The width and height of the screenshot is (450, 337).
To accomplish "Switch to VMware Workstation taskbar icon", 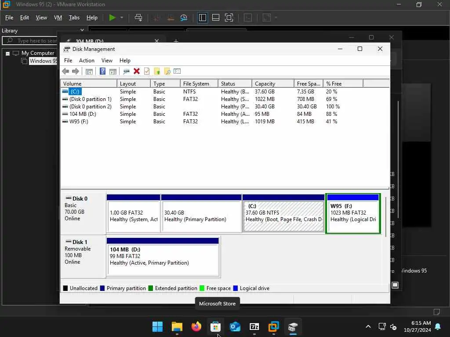I will 273,326.
